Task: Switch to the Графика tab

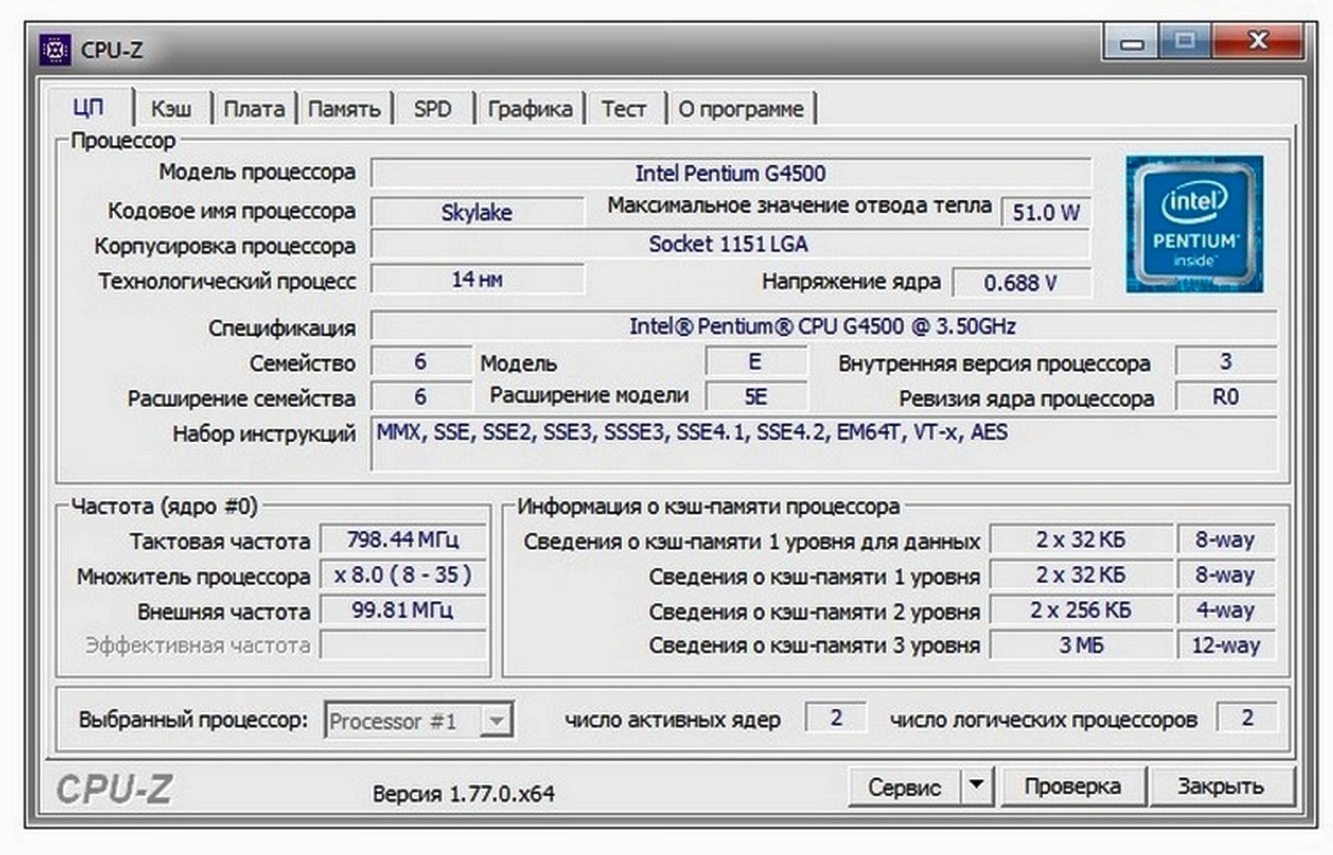Action: click(530, 109)
